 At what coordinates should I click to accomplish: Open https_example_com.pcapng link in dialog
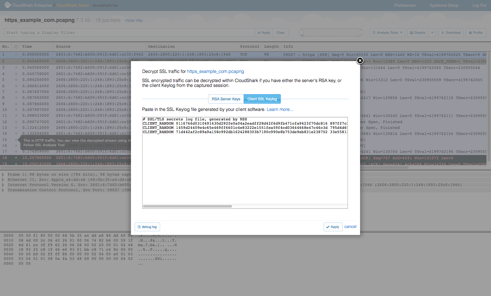pyautogui.click(x=215, y=71)
